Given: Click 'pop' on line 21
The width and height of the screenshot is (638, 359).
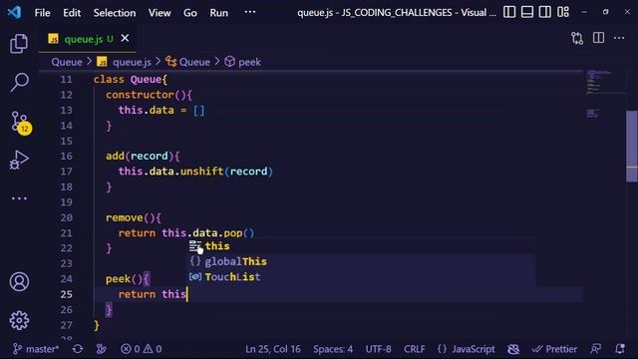Looking at the screenshot, I should click(233, 233).
